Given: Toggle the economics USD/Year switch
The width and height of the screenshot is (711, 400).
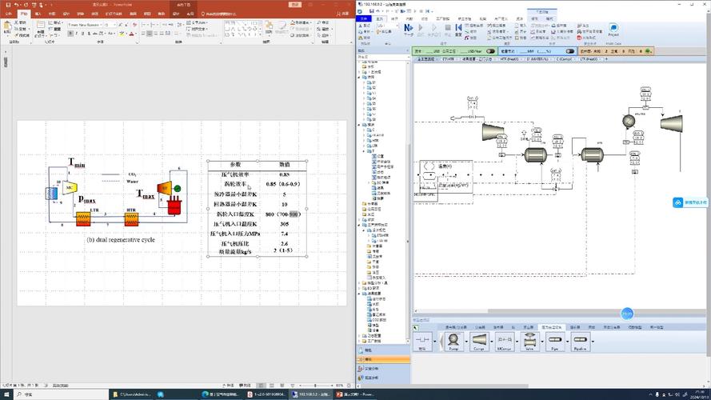Looking at the screenshot, I should coord(490,51).
